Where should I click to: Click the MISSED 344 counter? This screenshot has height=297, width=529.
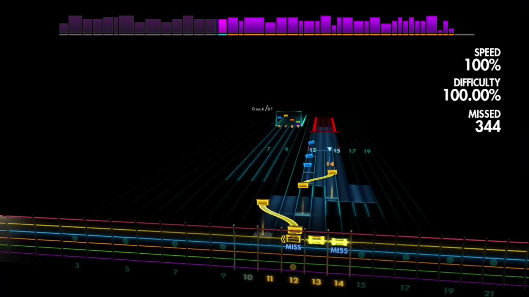pyautogui.click(x=484, y=121)
